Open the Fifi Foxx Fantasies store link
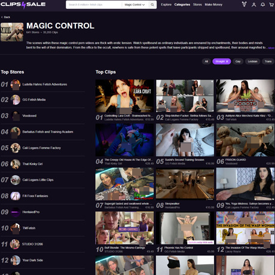Image resolution: width=275 pixels, height=275 pixels. click(35, 196)
